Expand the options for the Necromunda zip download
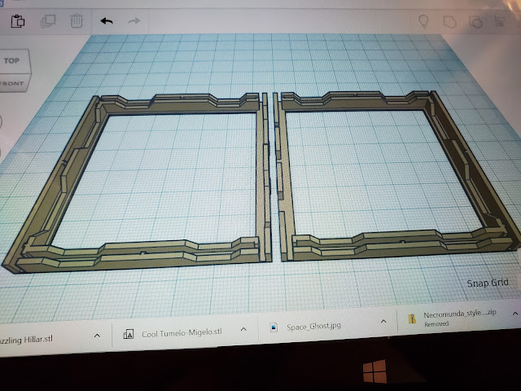 coord(515,313)
